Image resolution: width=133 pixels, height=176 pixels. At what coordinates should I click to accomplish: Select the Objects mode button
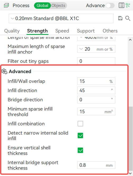click(x=58, y=6)
